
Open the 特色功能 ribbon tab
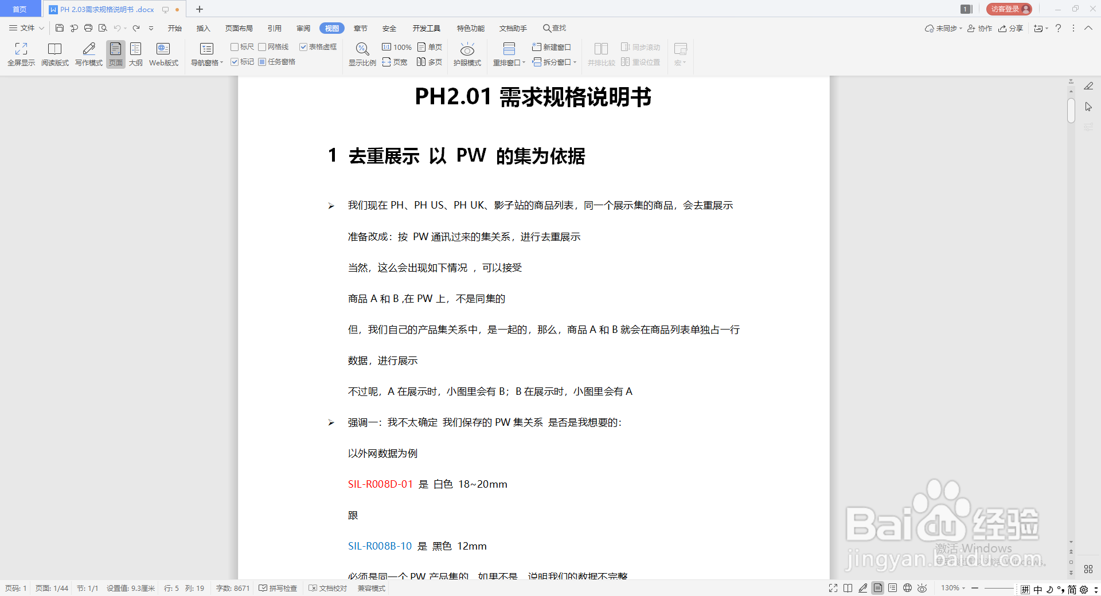click(470, 28)
